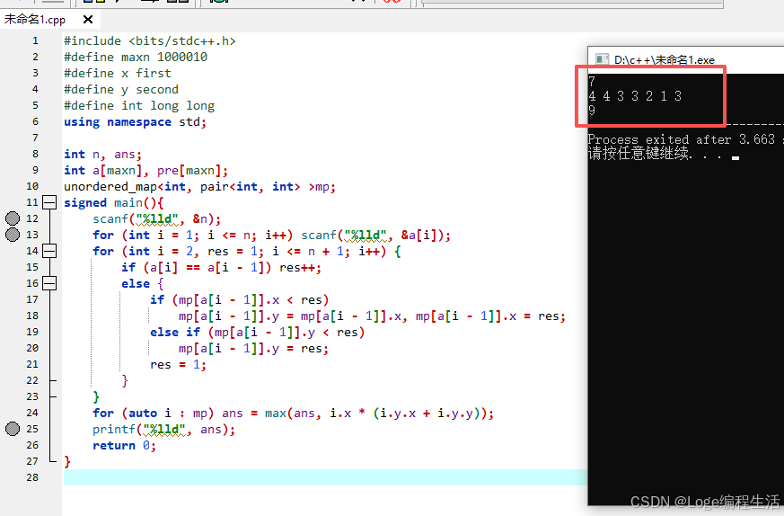This screenshot has width=784, height=516.
Task: Click 'if (mp[a[i - 1]].x < res)' line
Action: pos(240,299)
